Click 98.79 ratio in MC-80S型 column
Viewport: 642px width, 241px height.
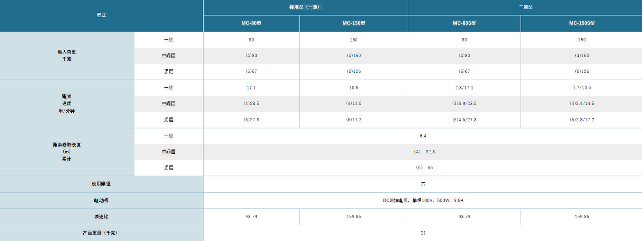464,217
